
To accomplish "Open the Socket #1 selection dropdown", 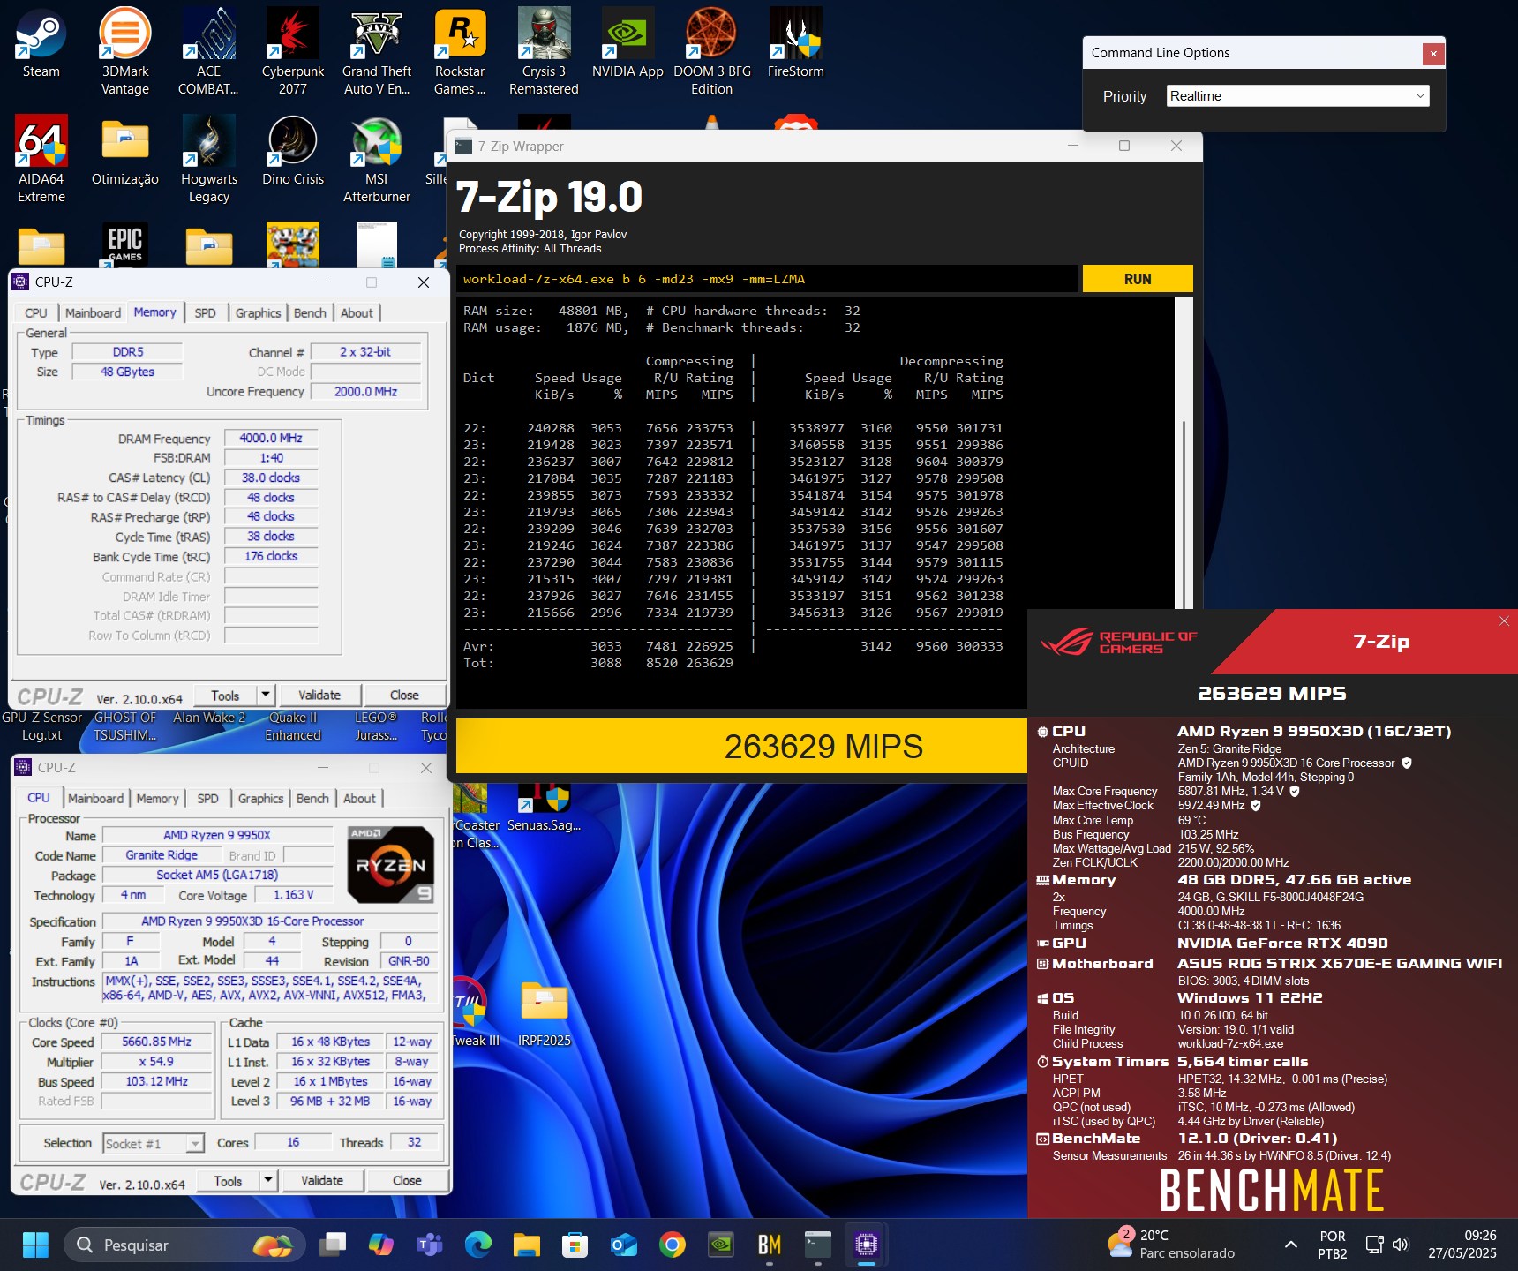I will [x=154, y=1143].
